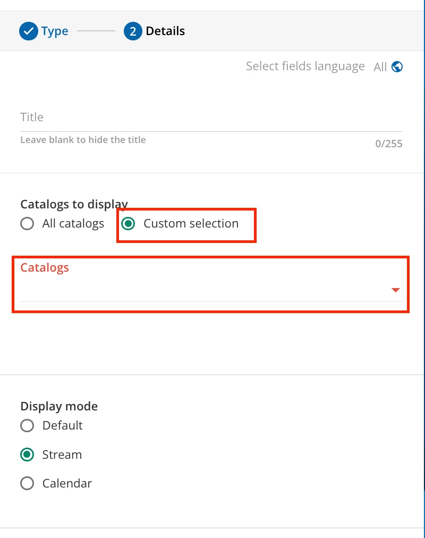Choose Stream display mode
This screenshot has width=425, height=538.
coord(27,455)
